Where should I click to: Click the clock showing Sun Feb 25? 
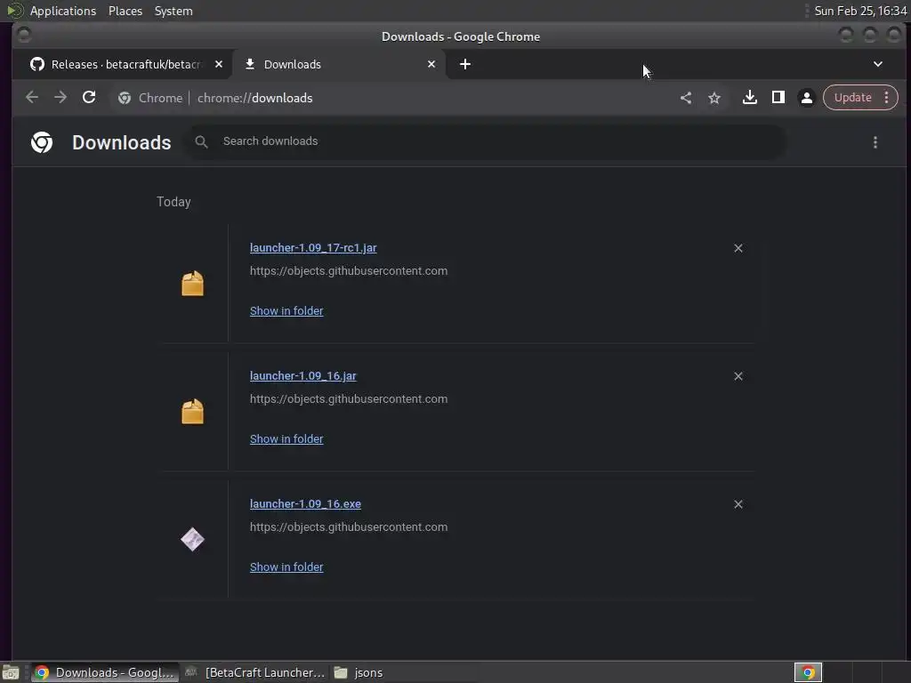tap(860, 11)
